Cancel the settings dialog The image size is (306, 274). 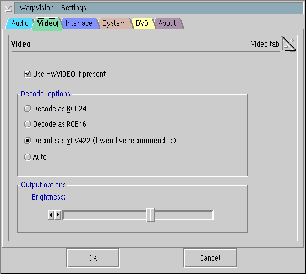coord(210,258)
